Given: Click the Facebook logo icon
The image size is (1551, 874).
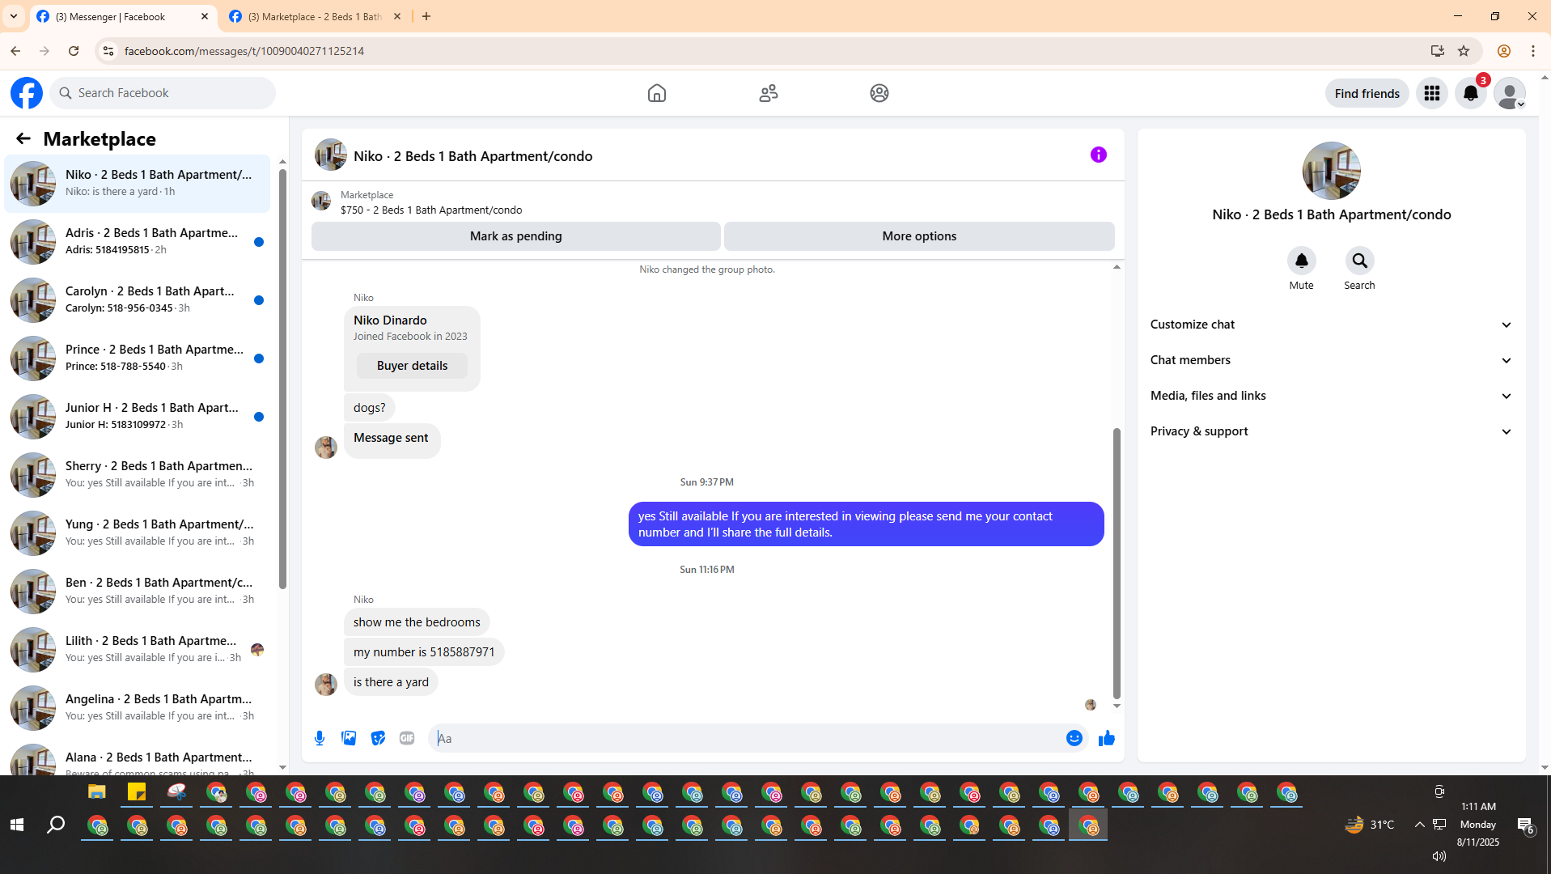Looking at the screenshot, I should point(27,93).
